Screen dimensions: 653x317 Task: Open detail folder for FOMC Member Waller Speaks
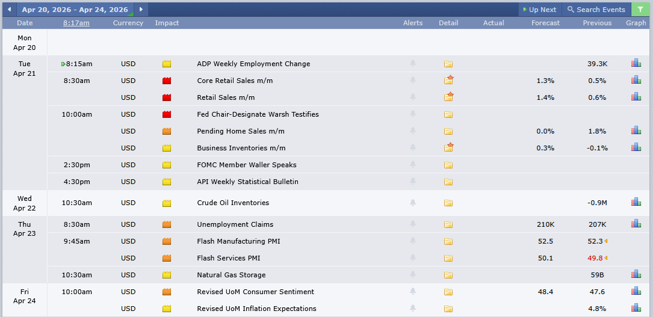[448, 165]
